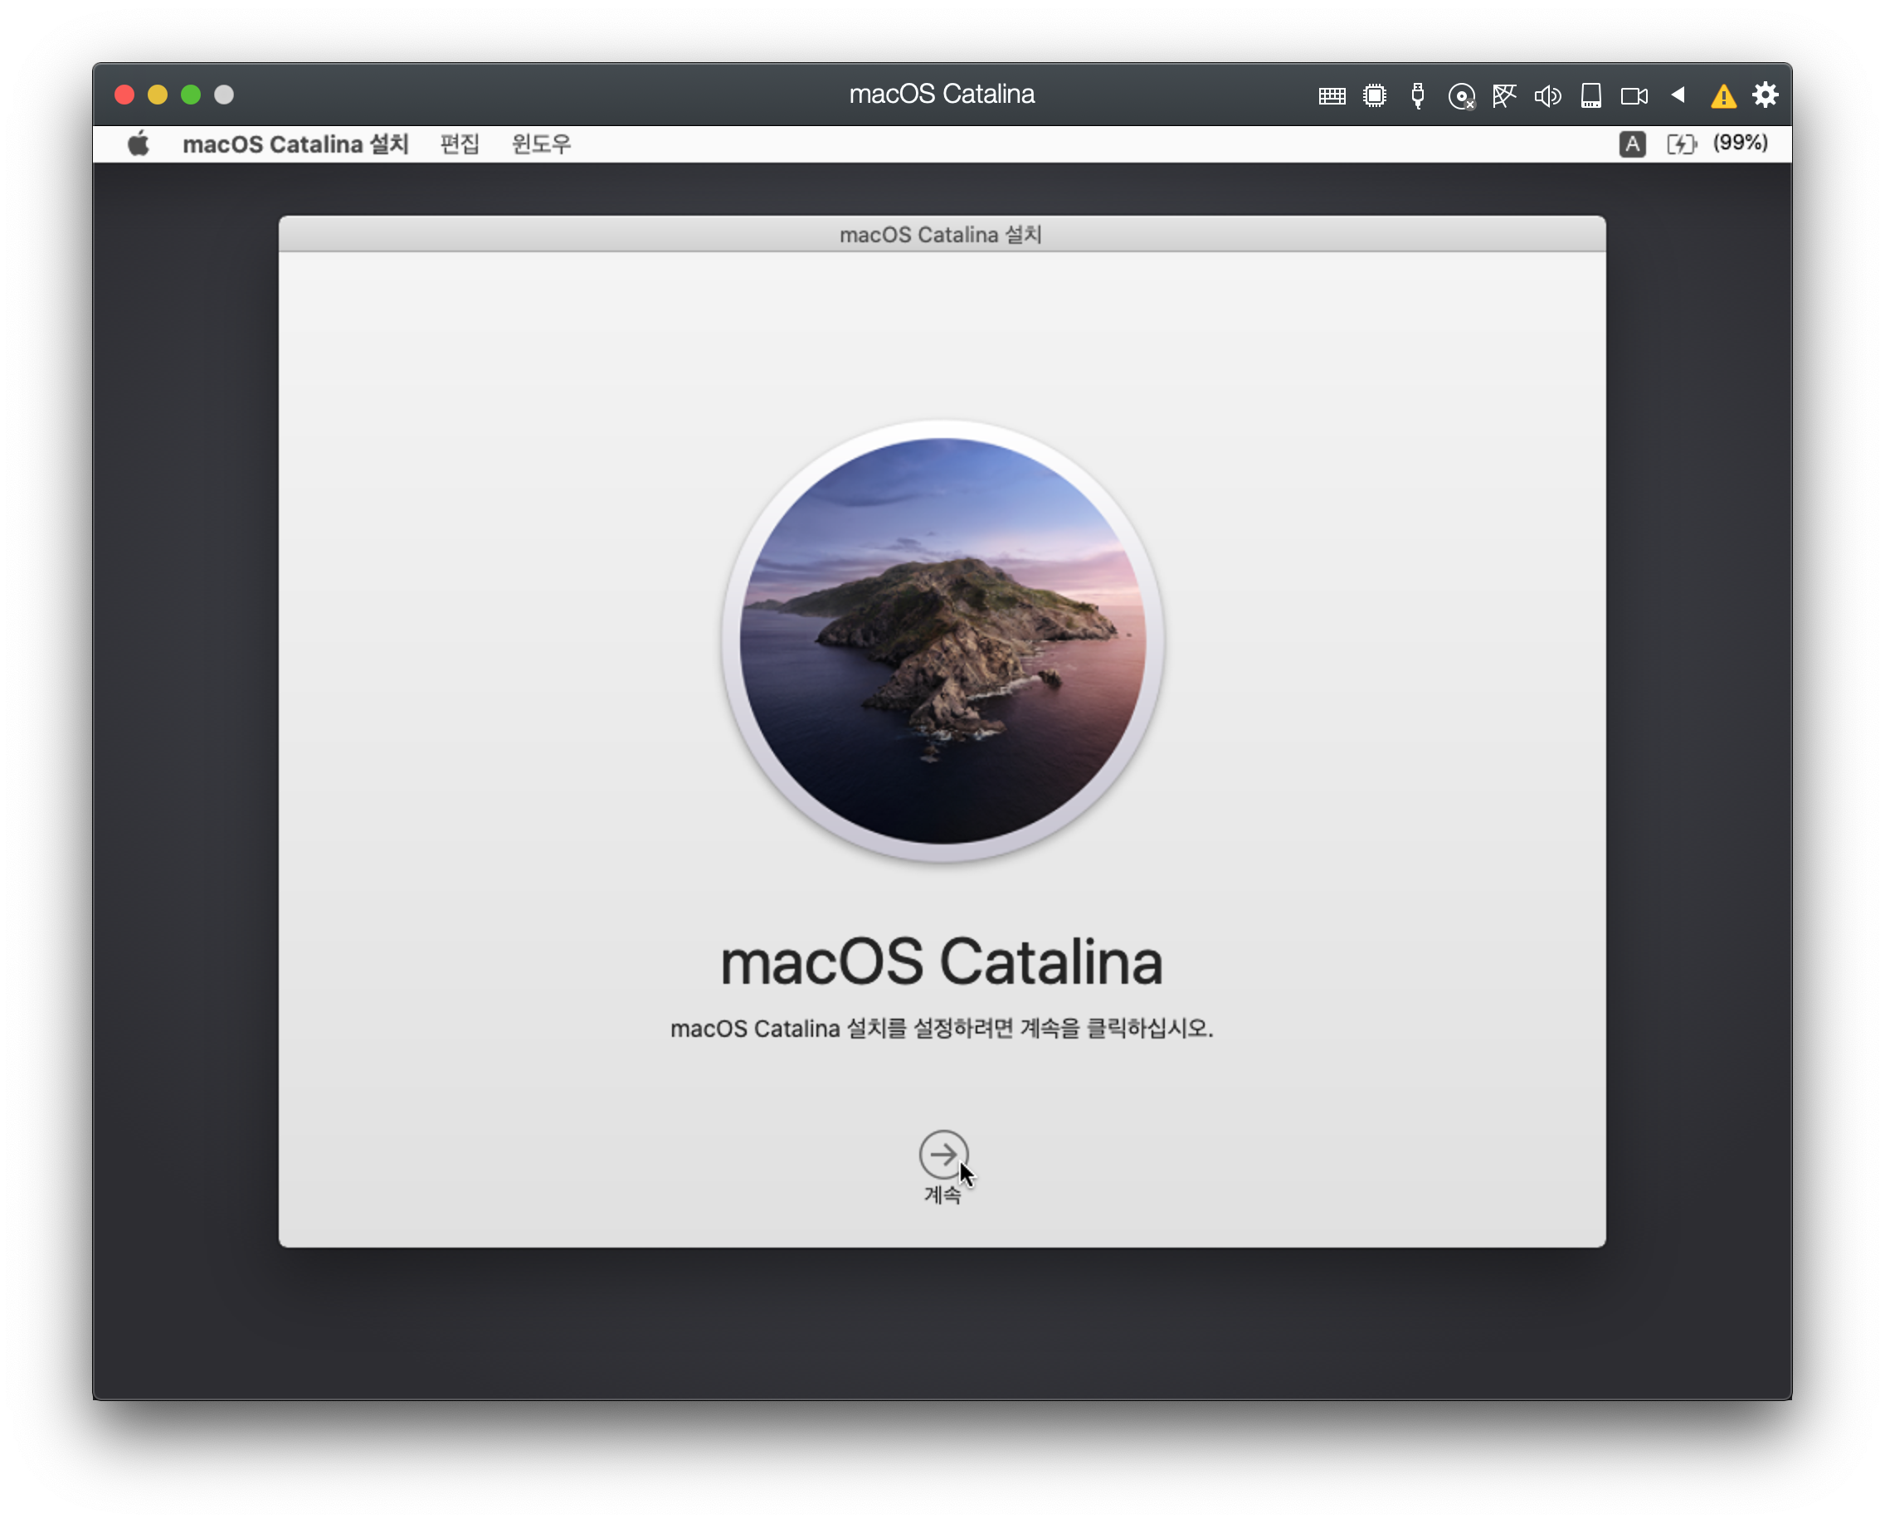Screen dimensions: 1885x1523
Task: Click the speaker sound icon
Action: pos(1547,95)
